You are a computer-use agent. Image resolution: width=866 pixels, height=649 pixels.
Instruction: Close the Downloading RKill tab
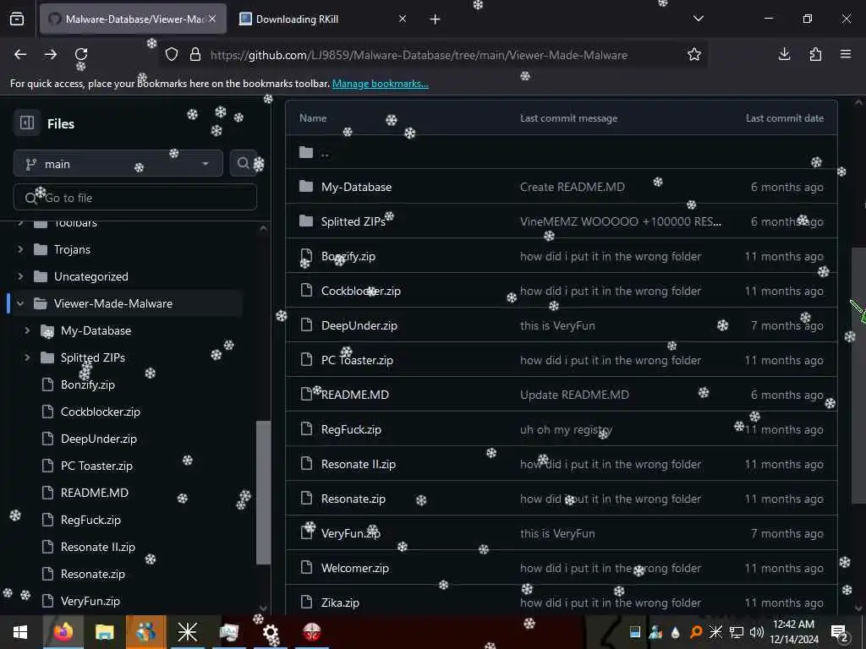tap(403, 19)
